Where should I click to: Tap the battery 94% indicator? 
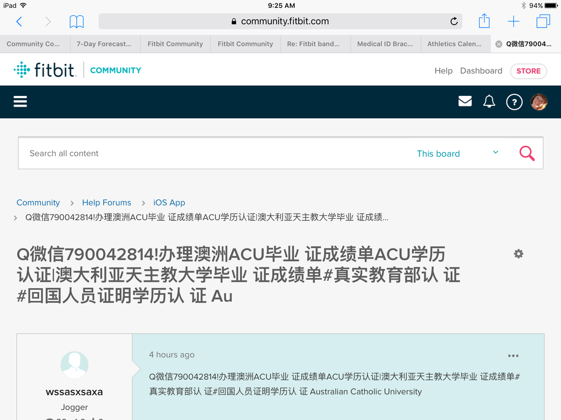pyautogui.click(x=544, y=6)
